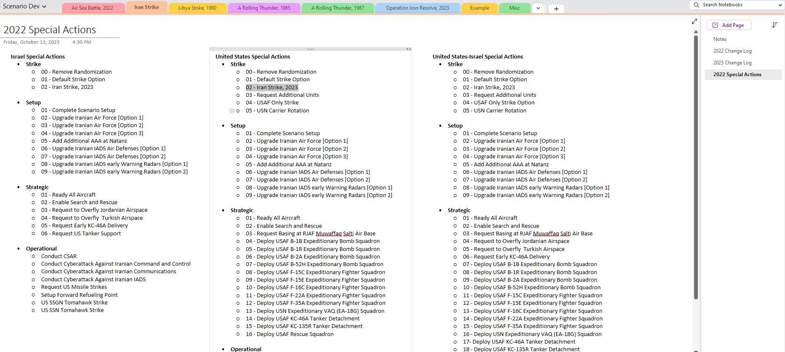Open the hidden section tabs overflow dropdown
This screenshot has width=785, height=352.
(x=538, y=8)
